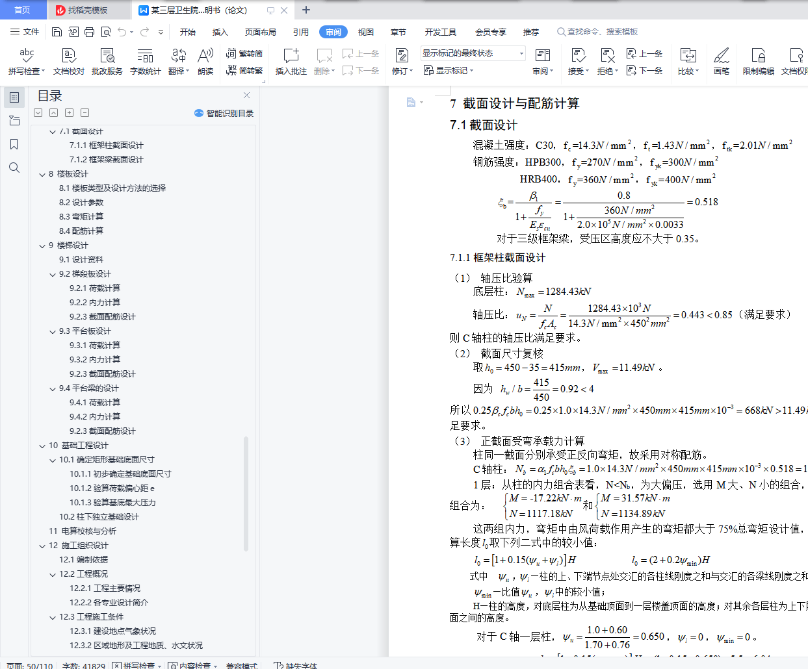This screenshot has width=808, height=669.
Task: Collapse the 10 基础工程设计 node
Action: point(42,446)
